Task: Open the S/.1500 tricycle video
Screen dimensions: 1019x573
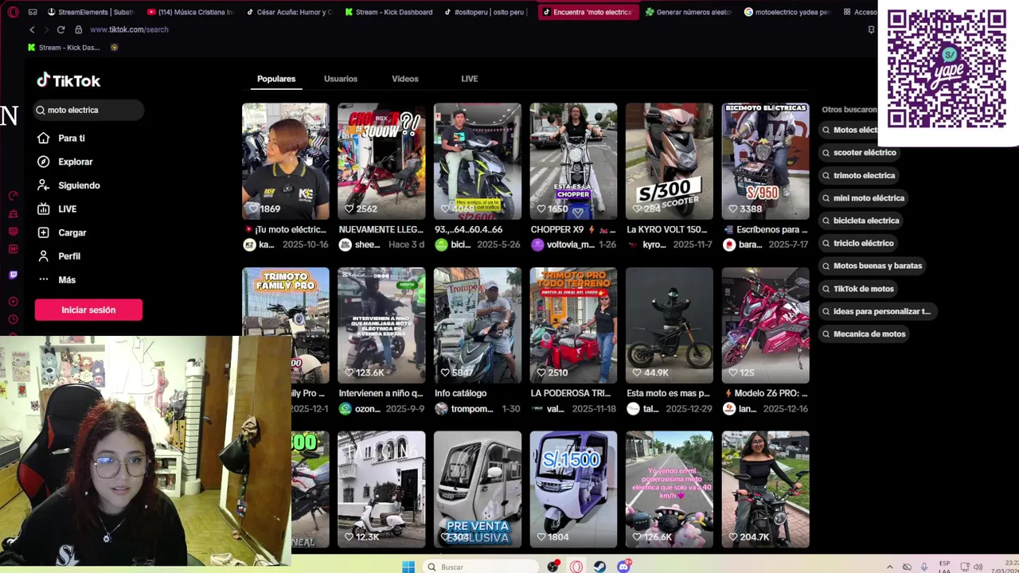Action: pyautogui.click(x=573, y=489)
